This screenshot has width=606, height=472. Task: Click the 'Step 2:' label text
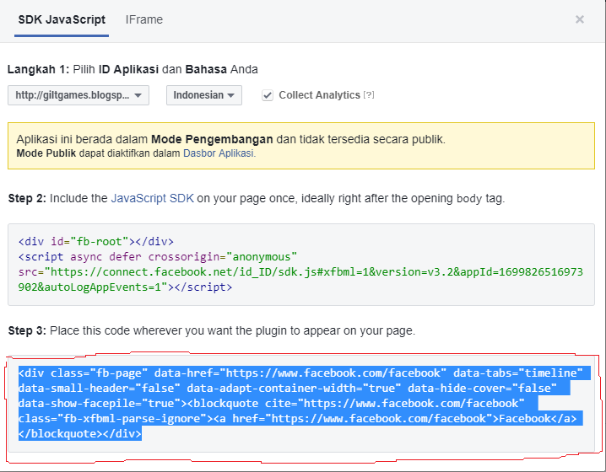[27, 198]
